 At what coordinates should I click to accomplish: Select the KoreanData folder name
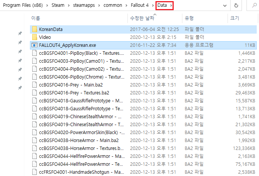click(x=51, y=29)
